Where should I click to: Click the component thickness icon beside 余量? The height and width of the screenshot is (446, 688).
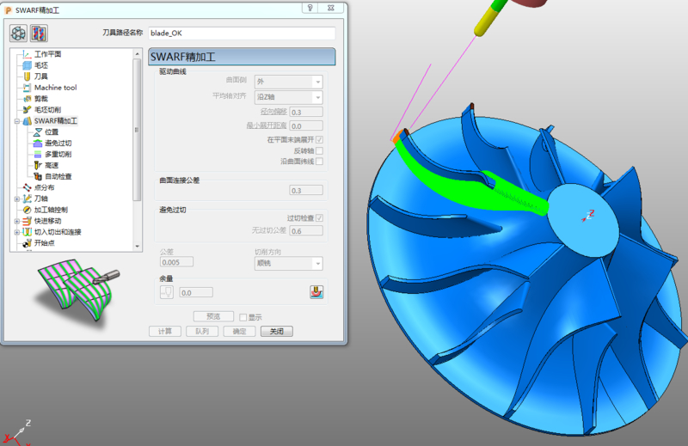316,292
